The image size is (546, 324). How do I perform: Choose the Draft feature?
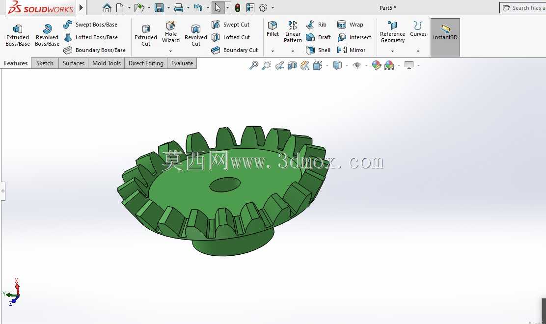point(318,37)
